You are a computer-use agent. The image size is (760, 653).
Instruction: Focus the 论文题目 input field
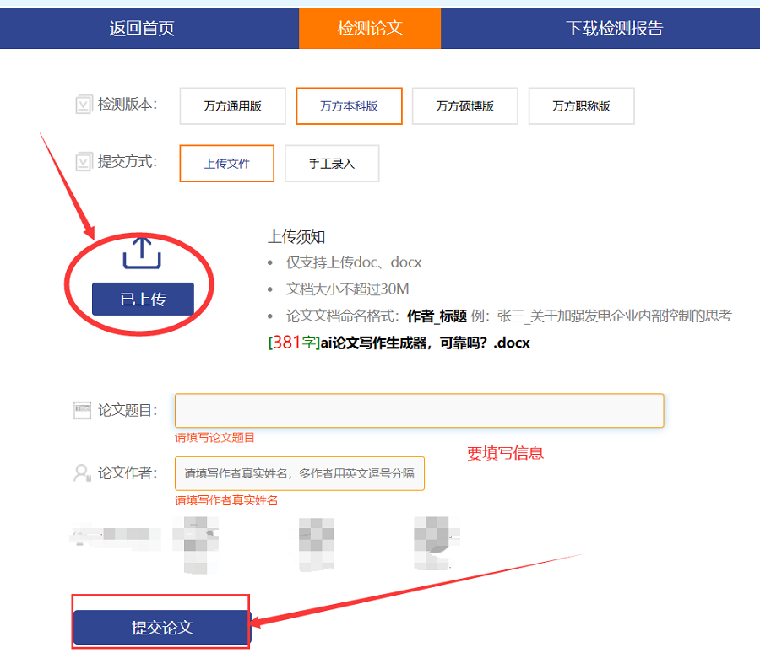pyautogui.click(x=419, y=410)
